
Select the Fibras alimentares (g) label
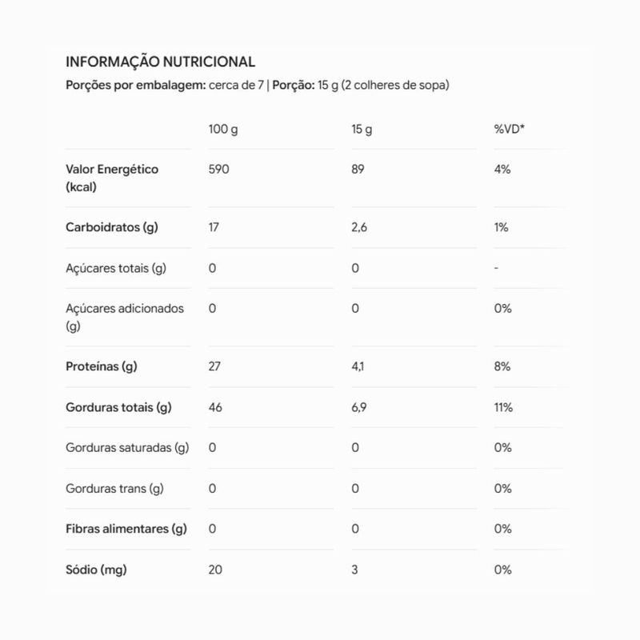point(126,529)
